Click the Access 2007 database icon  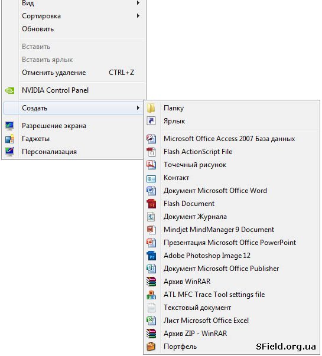click(151, 139)
